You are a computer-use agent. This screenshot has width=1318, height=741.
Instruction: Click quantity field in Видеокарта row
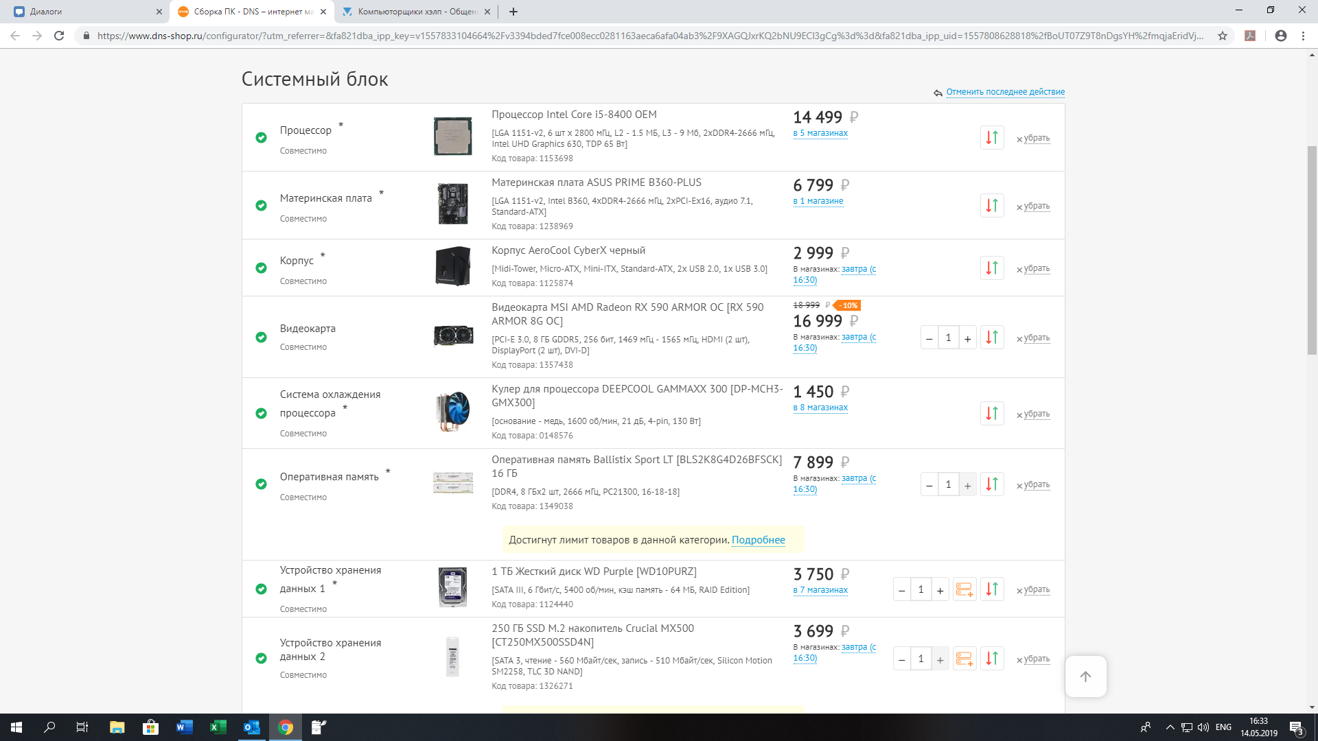point(948,338)
